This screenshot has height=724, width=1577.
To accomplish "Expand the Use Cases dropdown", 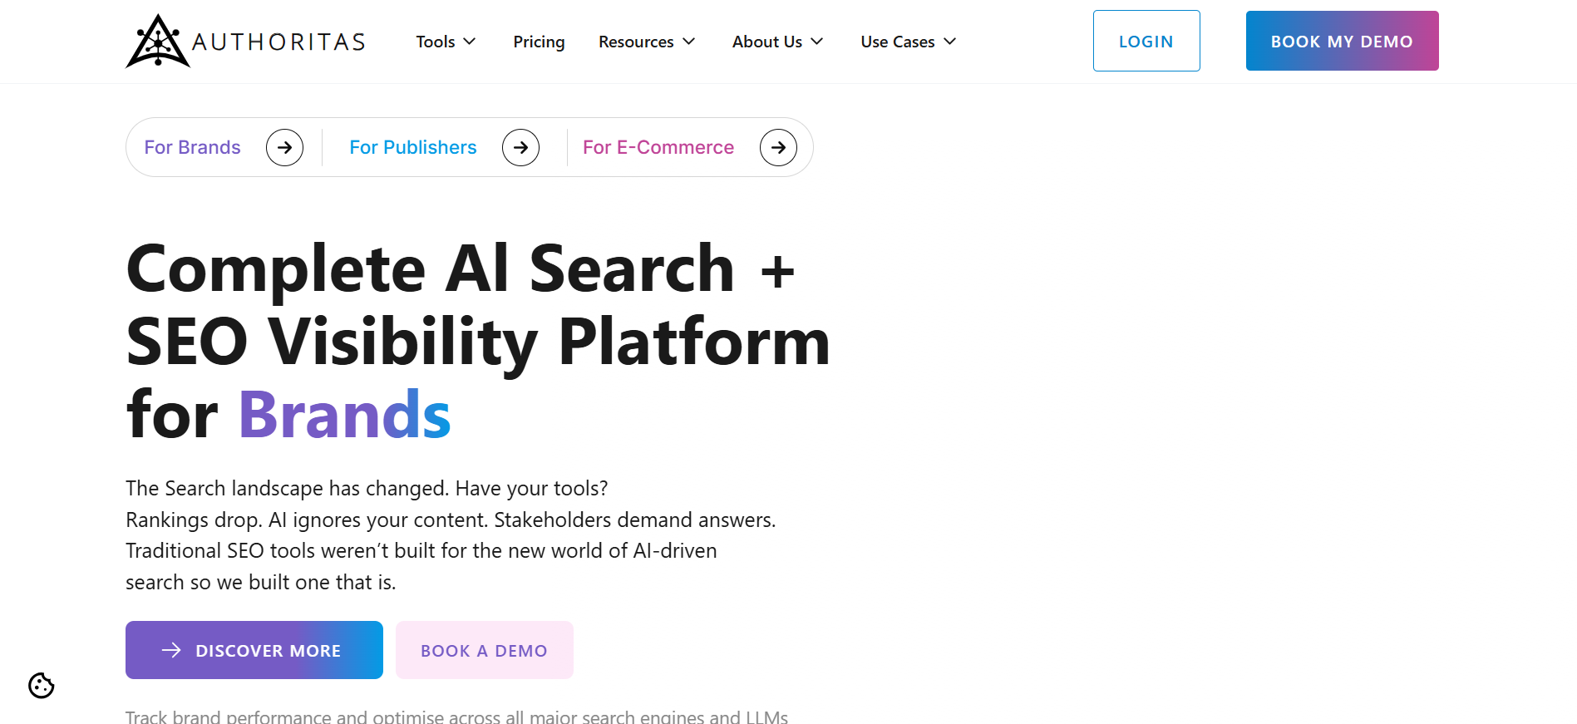I will [908, 41].
